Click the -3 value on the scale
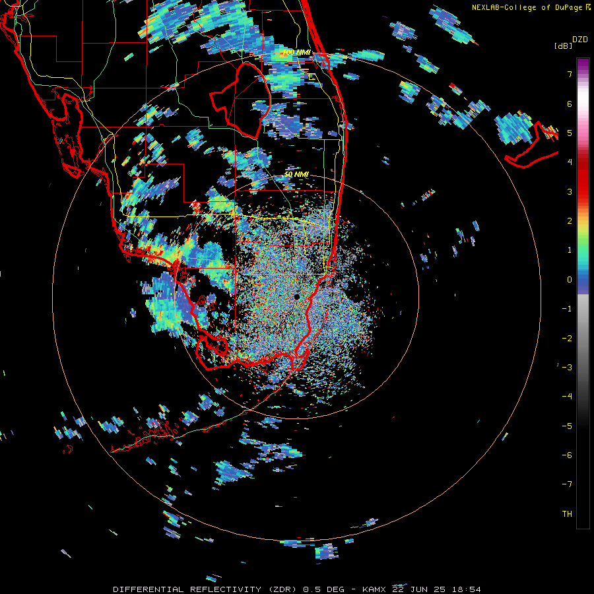The image size is (594, 594). [567, 368]
